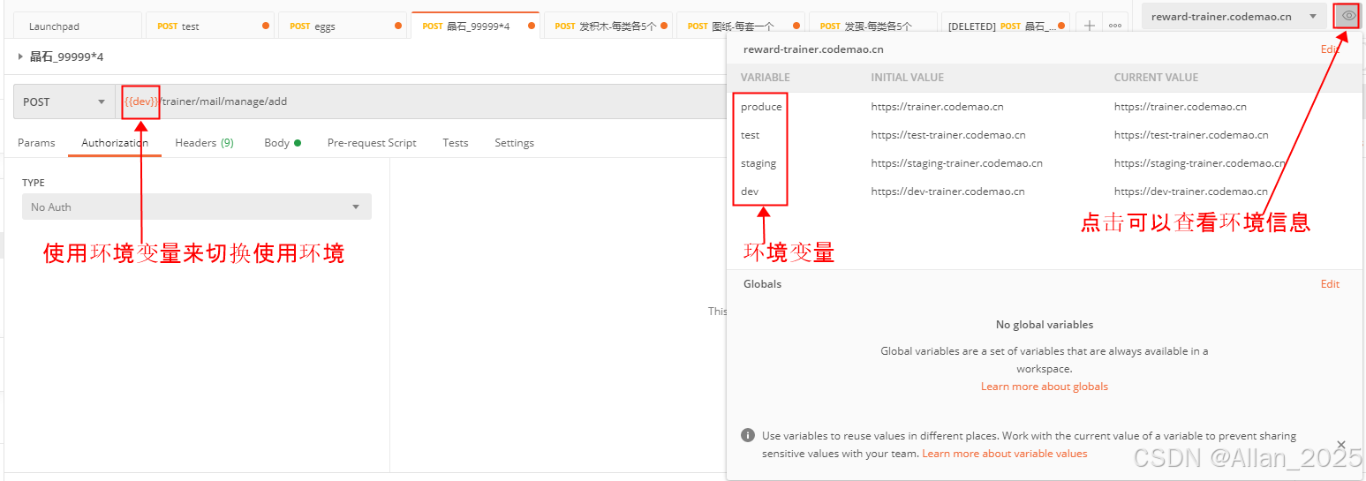
Task: Open reward-trainer.codemao.cn environment dropdown
Action: click(1234, 17)
